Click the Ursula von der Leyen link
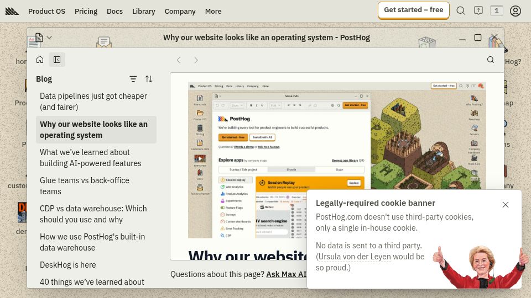 (x=355, y=257)
